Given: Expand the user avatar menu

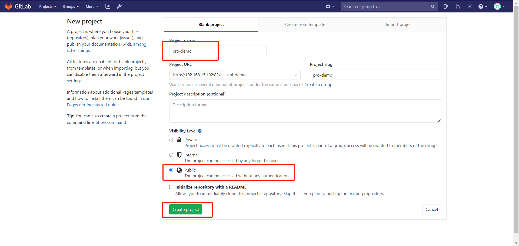Looking at the screenshot, I should (x=499, y=6).
